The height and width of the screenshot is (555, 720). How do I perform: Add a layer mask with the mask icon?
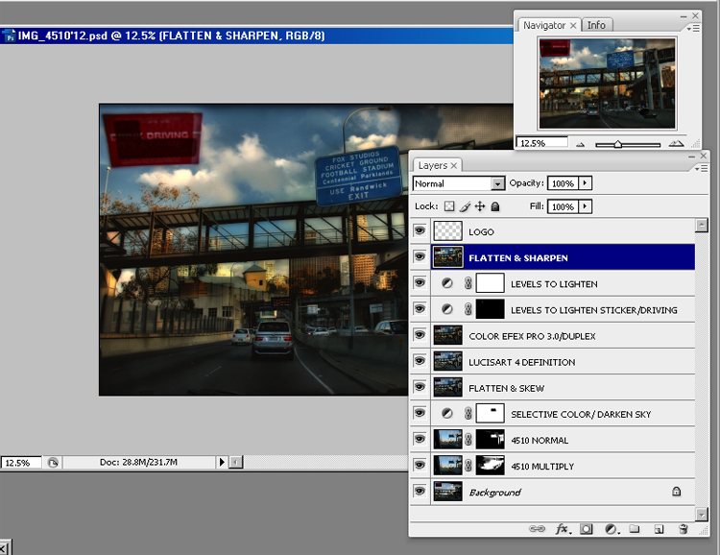pos(587,529)
